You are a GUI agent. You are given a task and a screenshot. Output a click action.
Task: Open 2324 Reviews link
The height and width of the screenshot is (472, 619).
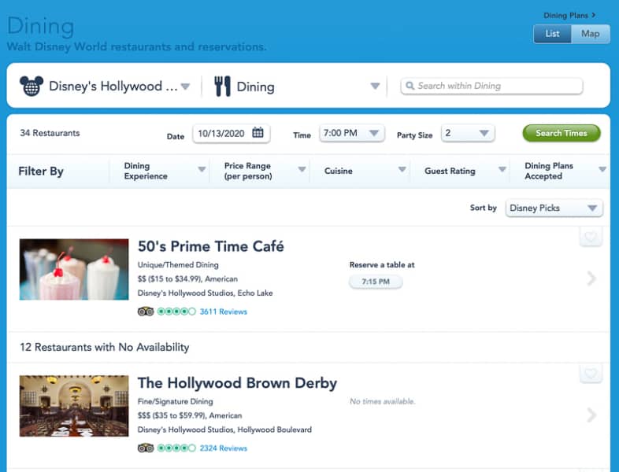point(224,448)
